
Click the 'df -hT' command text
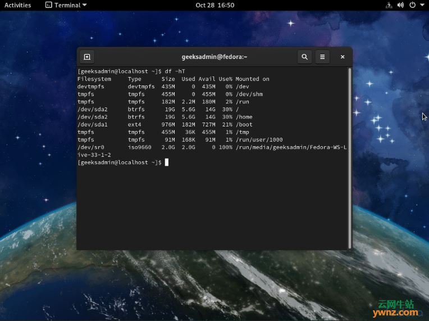point(175,71)
